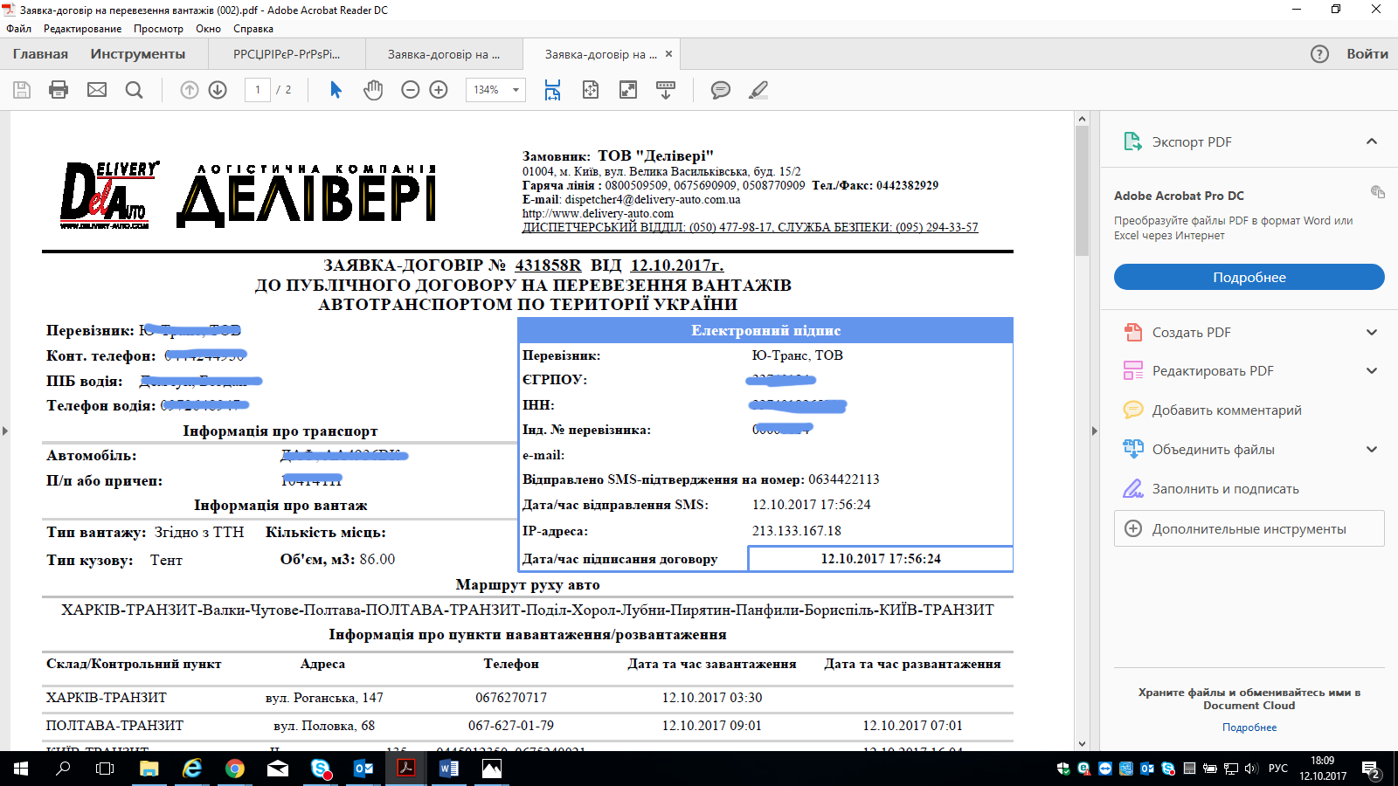Click the fit width scrolling icon

(552, 90)
